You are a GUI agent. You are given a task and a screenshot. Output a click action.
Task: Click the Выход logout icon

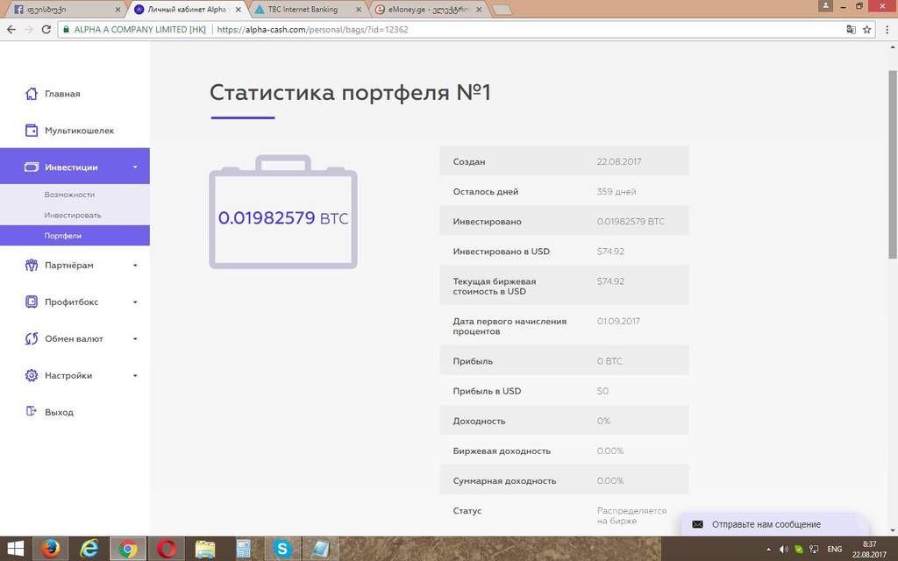pyautogui.click(x=30, y=411)
